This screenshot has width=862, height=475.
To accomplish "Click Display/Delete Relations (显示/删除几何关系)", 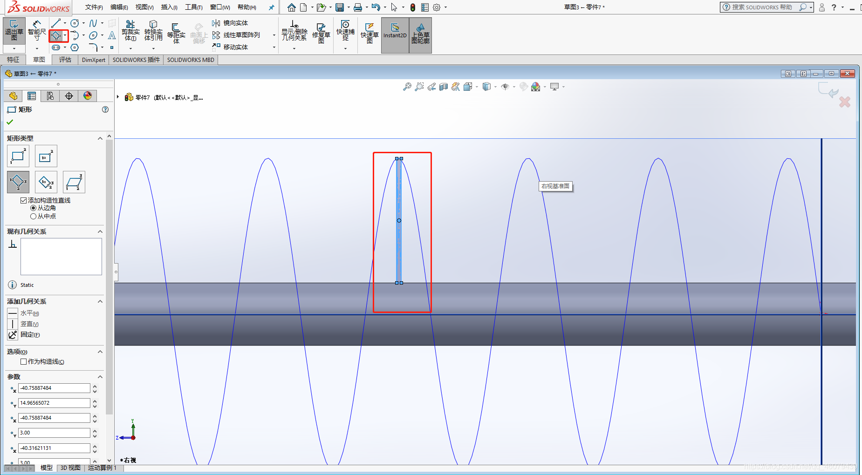I will pos(294,31).
